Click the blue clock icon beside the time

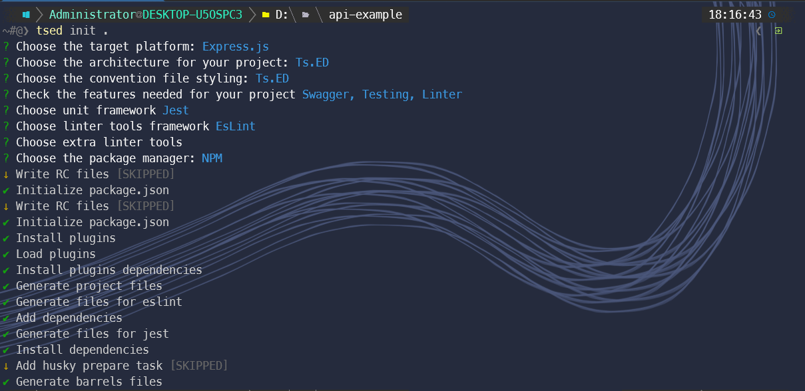(772, 15)
